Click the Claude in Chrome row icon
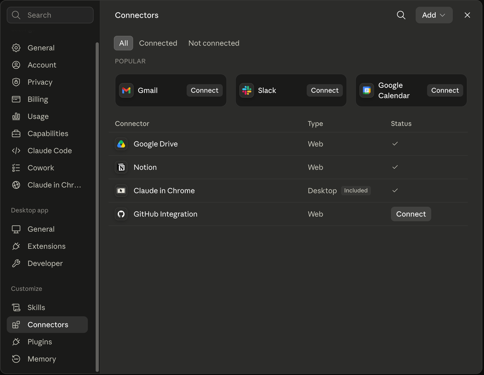 pos(121,191)
